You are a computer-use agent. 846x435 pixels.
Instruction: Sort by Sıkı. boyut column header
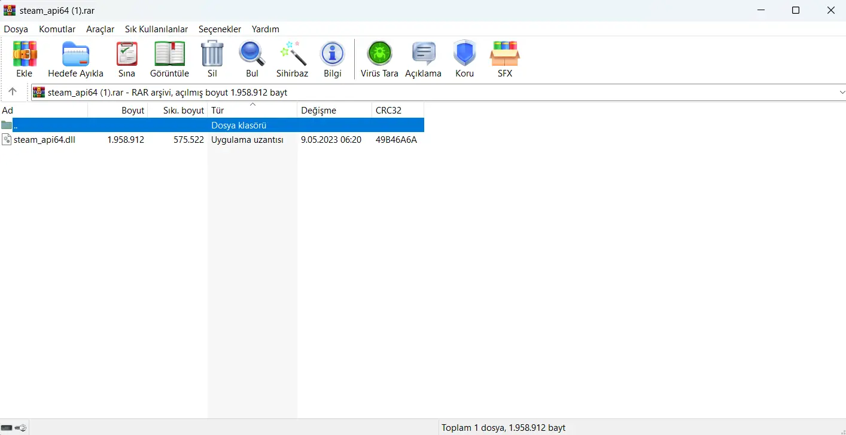click(178, 111)
